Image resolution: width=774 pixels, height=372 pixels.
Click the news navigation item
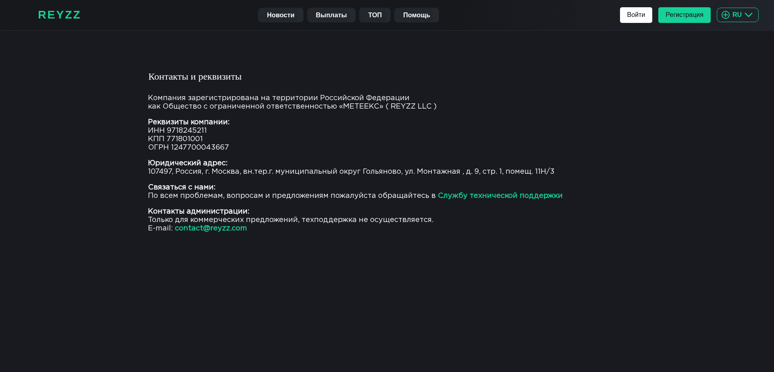point(281,15)
